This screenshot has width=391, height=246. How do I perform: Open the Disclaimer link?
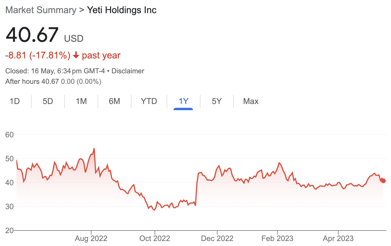pos(128,71)
